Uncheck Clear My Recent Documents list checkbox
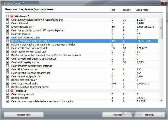The width and height of the screenshot is (168, 120). click(x=7, y=48)
